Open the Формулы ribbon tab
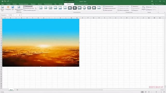Viewport: 166px width, 93px height. point(33,4)
